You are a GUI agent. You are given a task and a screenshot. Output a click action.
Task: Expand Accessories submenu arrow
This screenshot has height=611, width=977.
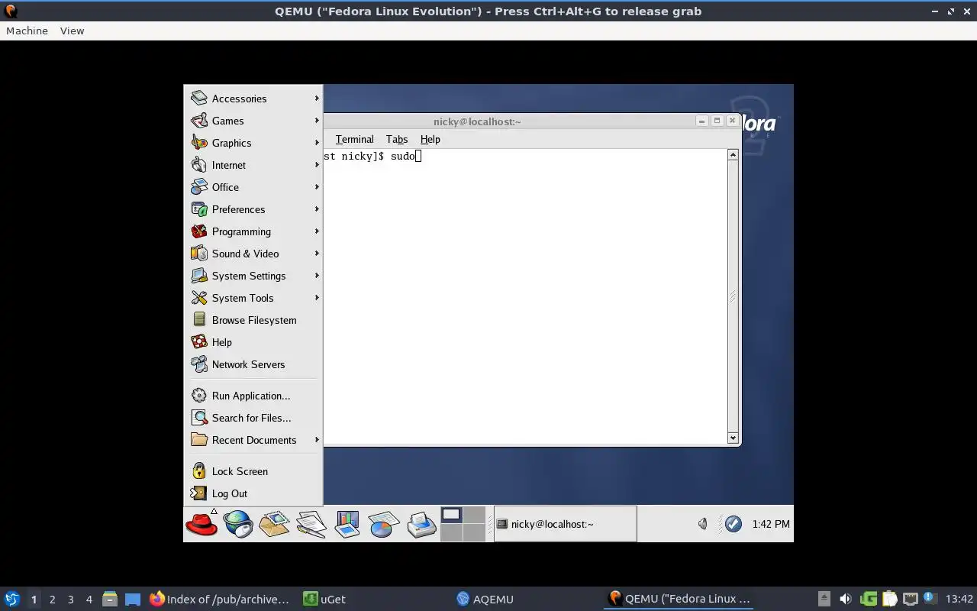pyautogui.click(x=317, y=99)
